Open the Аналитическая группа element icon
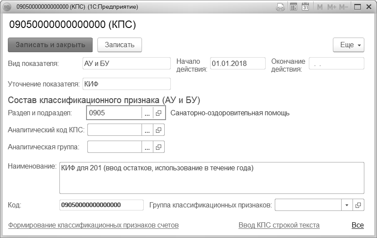The image size is (377, 238). click(159, 147)
